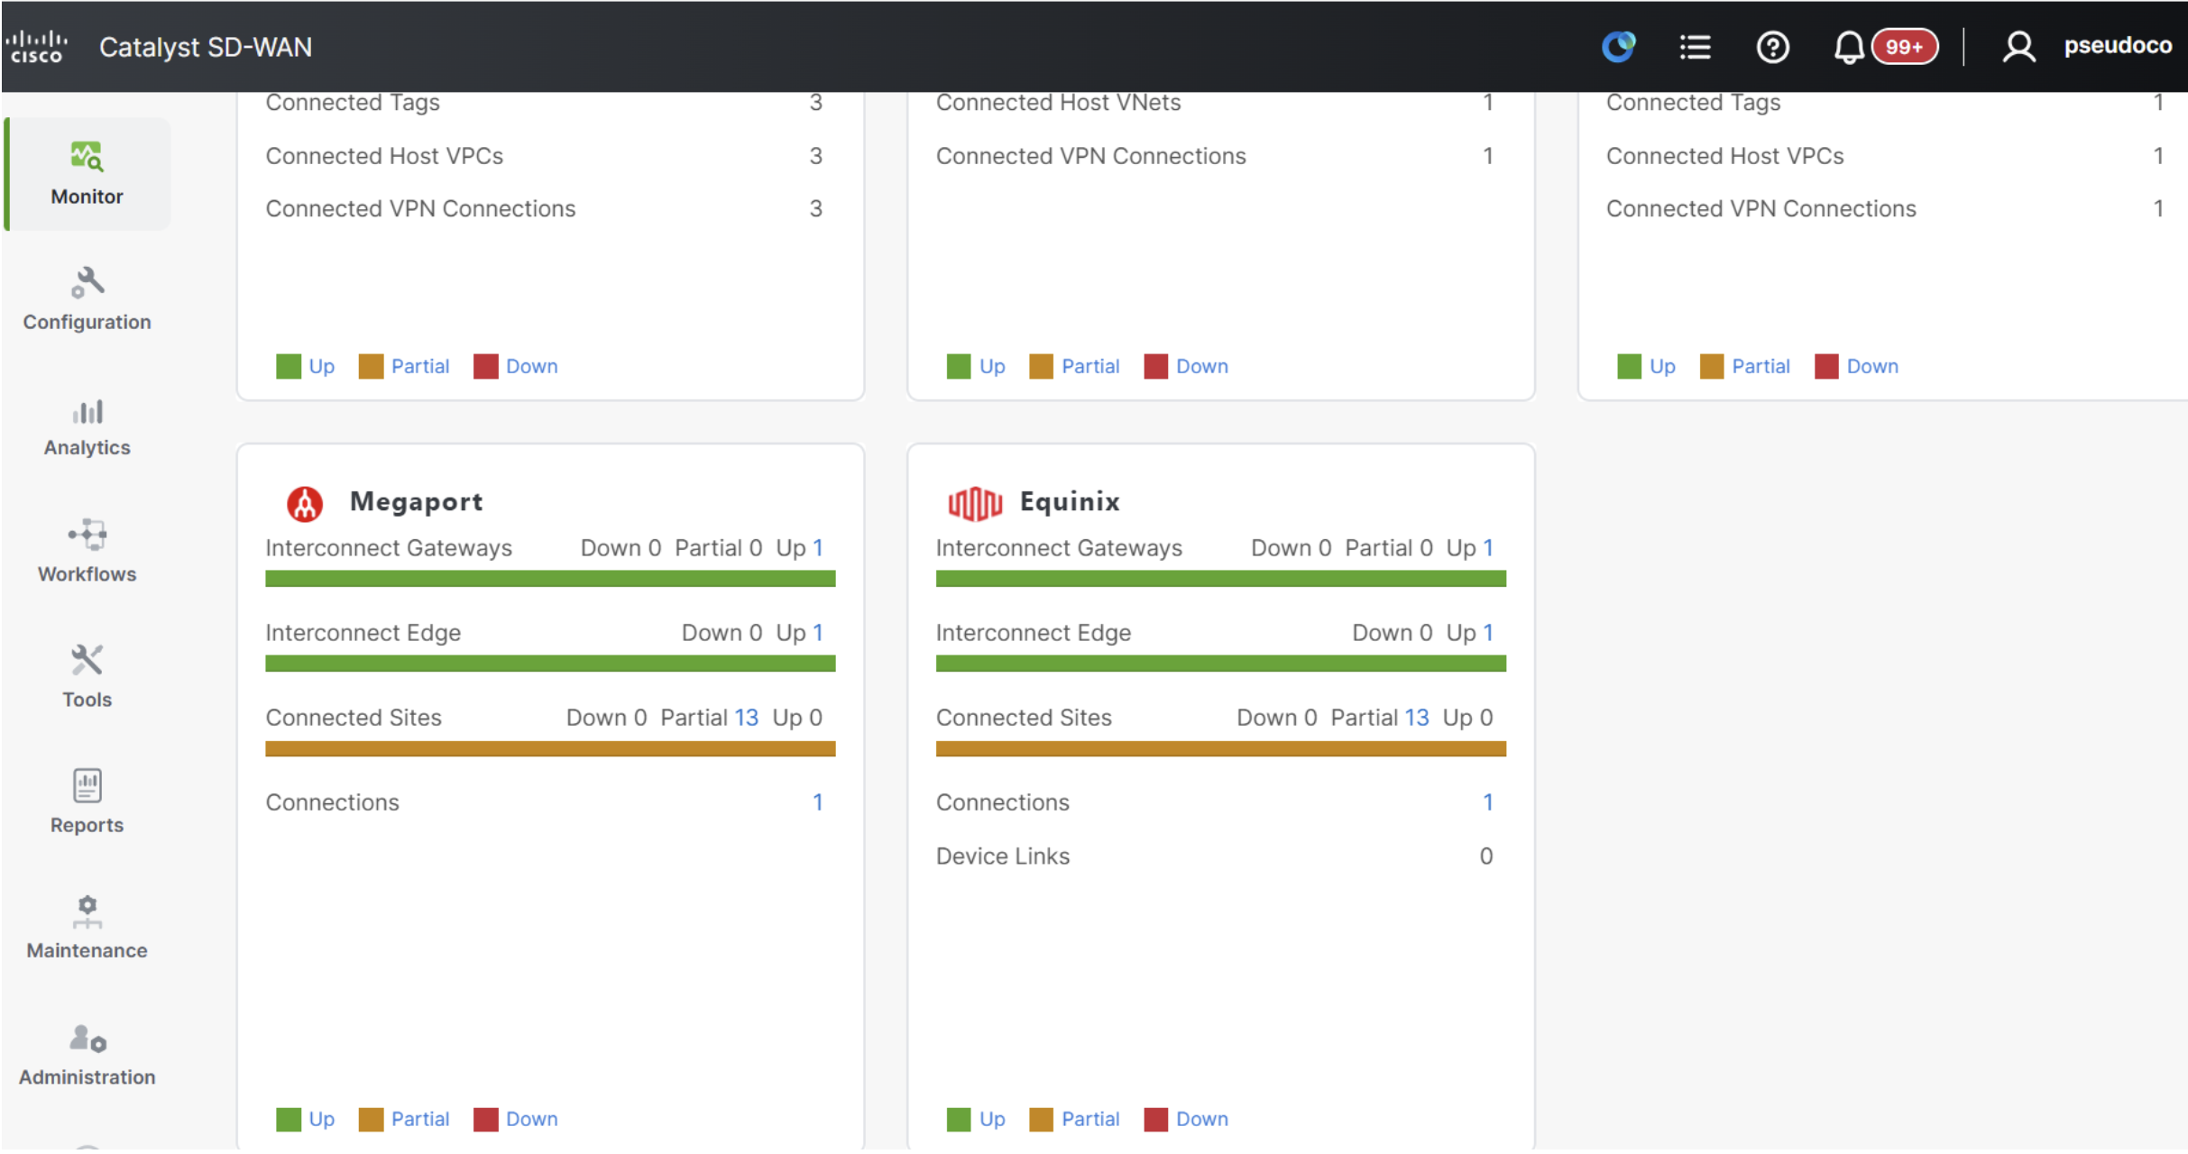
Task: Go to Analytics bar chart icon
Action: [87, 411]
